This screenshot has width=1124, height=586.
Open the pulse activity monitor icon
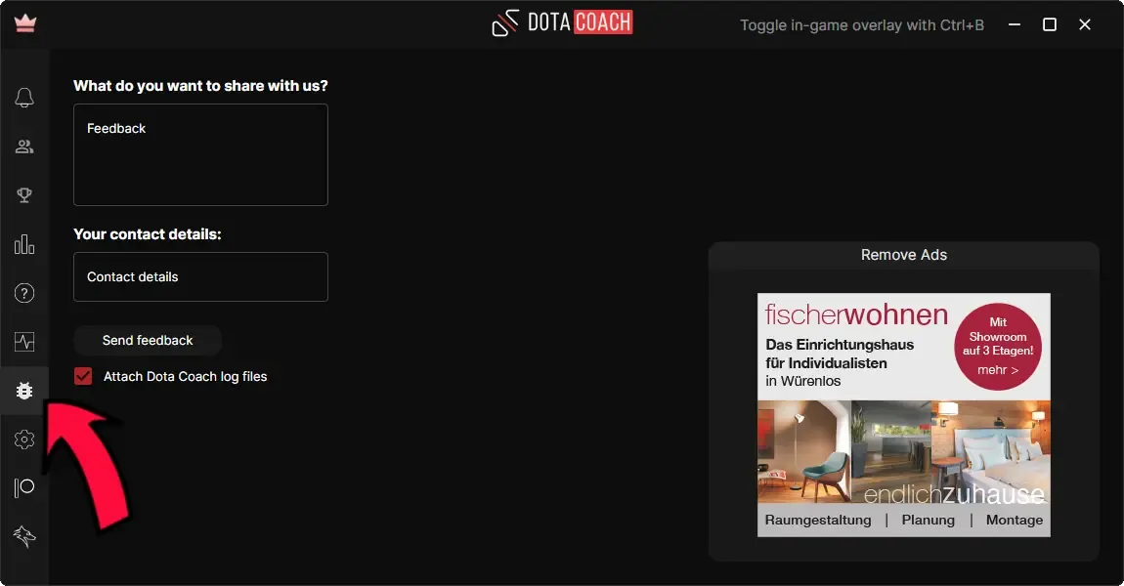coord(24,342)
